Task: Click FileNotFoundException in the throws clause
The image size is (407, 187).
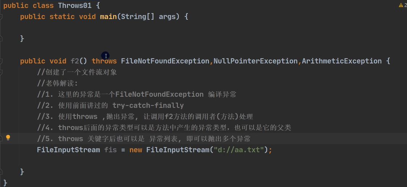Action: click(x=165, y=61)
